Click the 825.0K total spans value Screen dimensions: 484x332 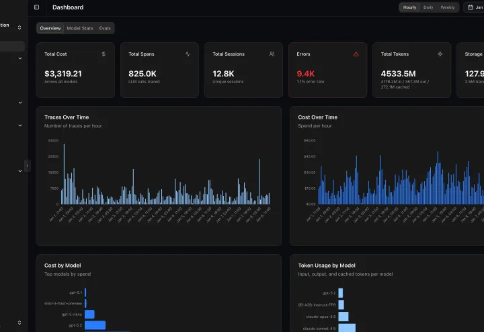click(143, 74)
